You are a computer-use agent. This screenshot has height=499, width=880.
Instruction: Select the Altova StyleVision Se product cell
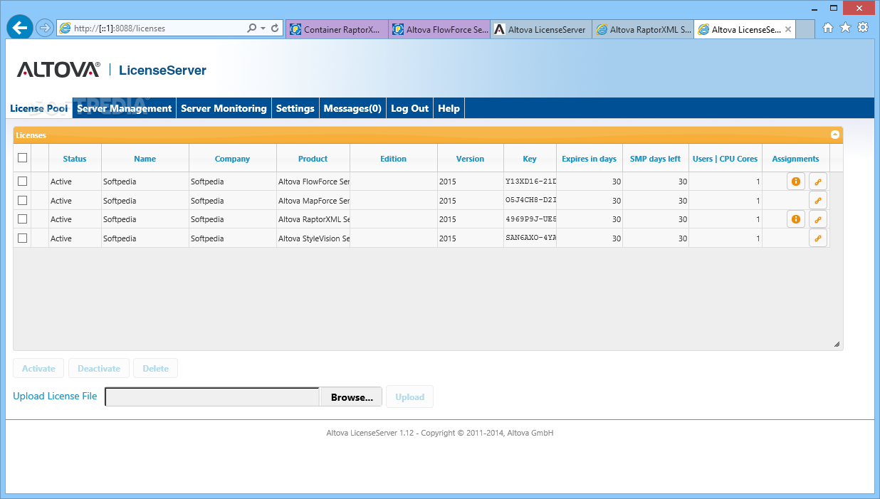click(x=313, y=238)
